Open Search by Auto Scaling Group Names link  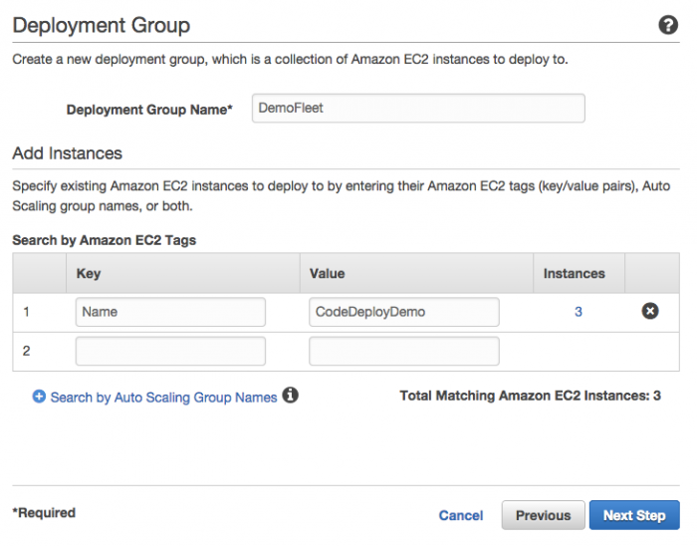click(x=163, y=398)
